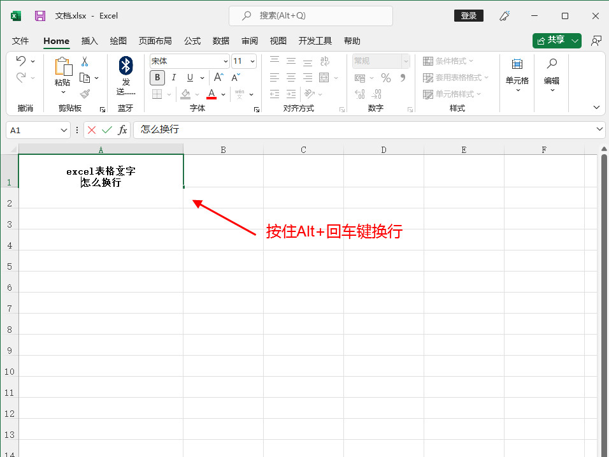Image resolution: width=609 pixels, height=457 pixels.
Task: Confirm the entry with the green checkmark
Action: pyautogui.click(x=107, y=129)
